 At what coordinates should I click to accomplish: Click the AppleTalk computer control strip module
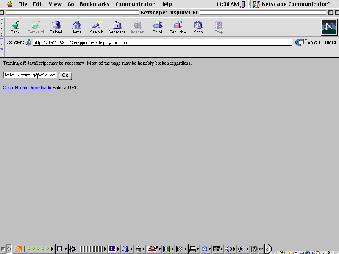click(61, 249)
